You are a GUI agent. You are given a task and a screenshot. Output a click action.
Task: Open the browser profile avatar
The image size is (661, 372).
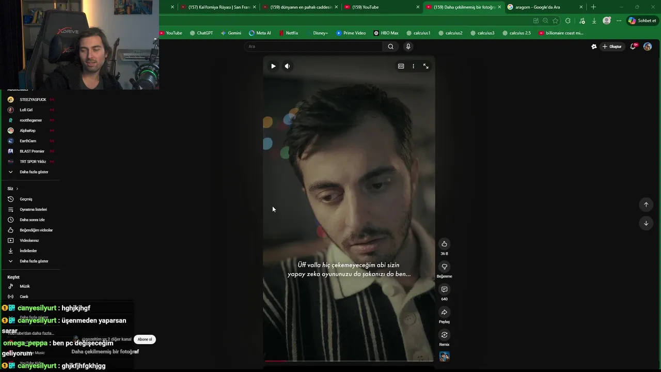[607, 21]
